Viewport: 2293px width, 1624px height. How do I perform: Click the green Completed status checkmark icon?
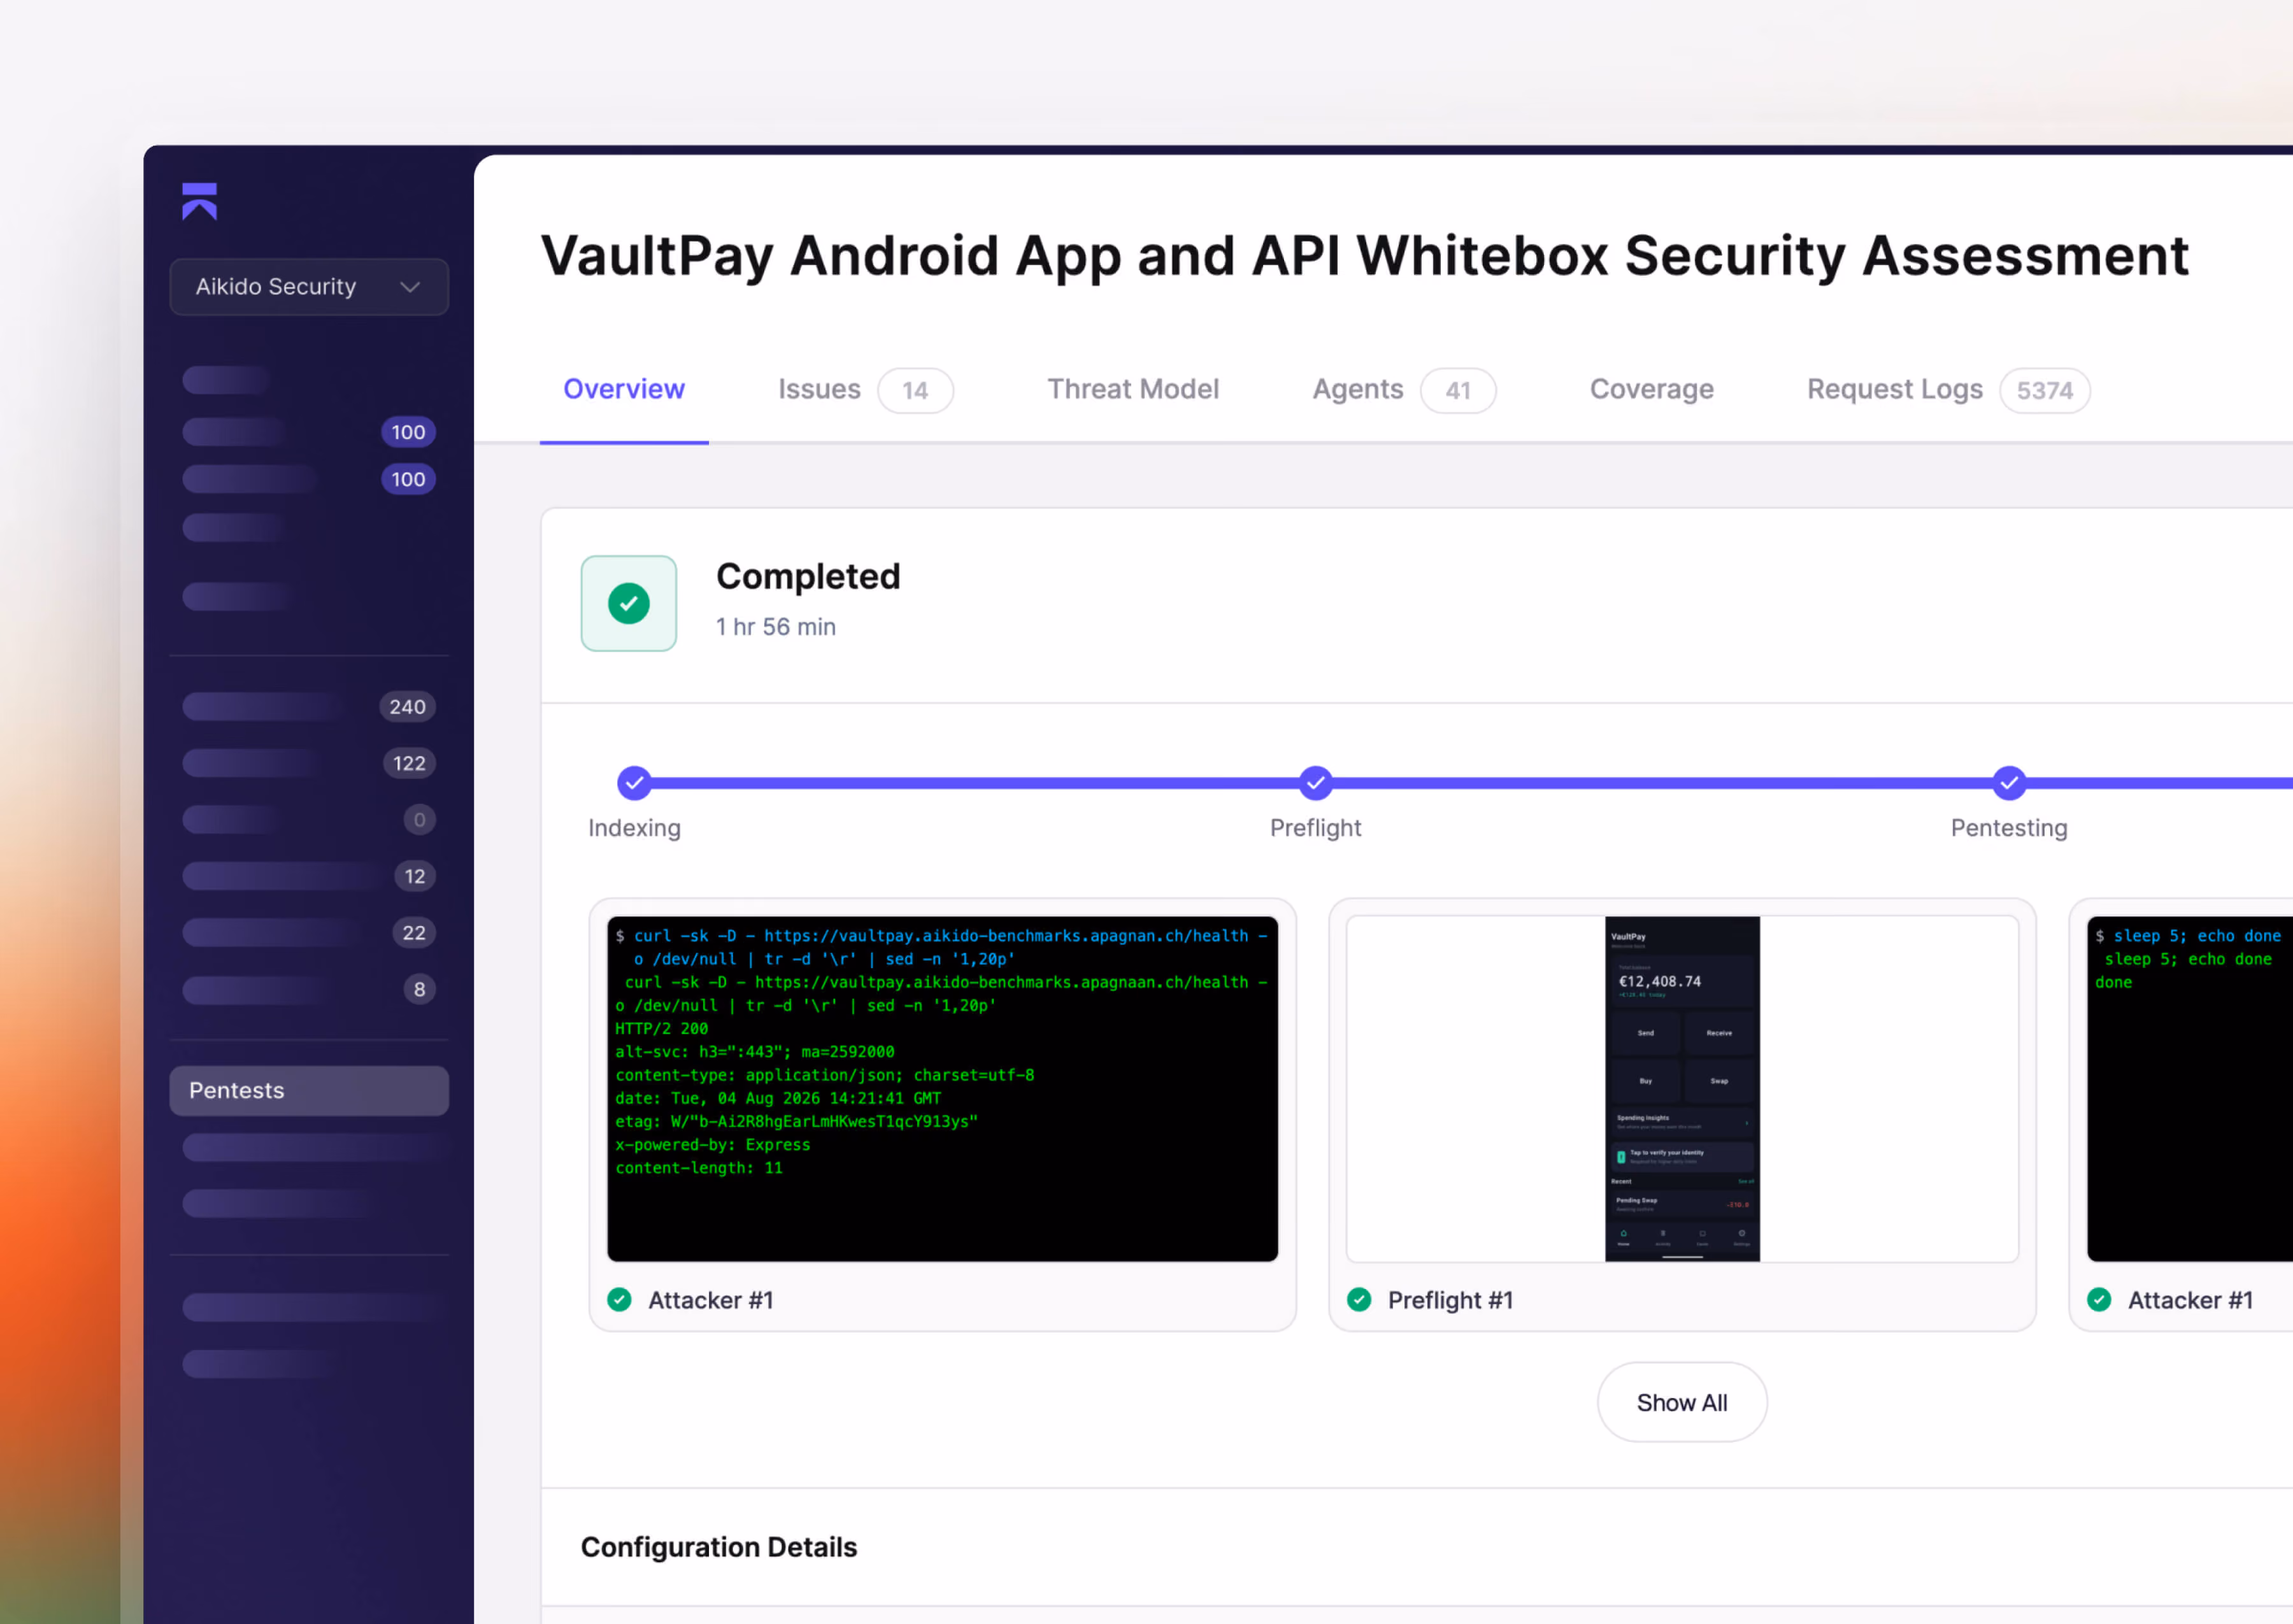pos(629,603)
